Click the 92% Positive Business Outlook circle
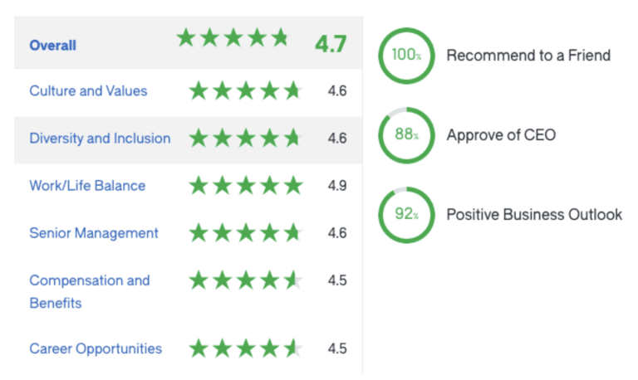Screen dimensions: 638x380 (406, 215)
